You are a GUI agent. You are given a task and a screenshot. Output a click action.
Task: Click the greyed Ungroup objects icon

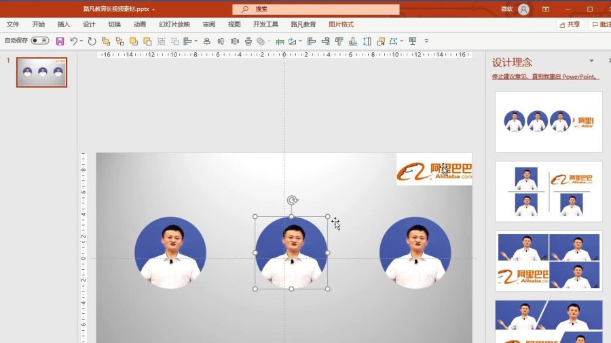point(175,41)
